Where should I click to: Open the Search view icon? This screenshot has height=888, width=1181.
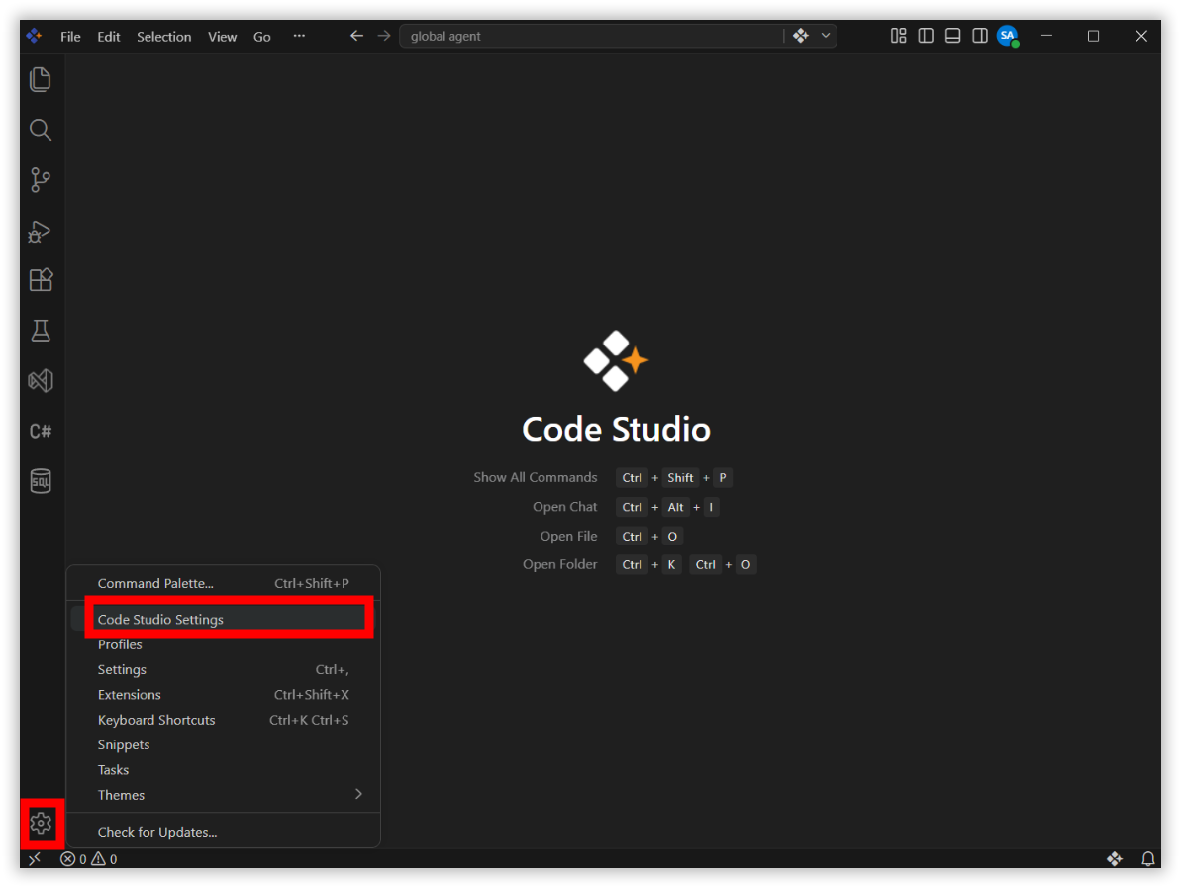tap(40, 130)
